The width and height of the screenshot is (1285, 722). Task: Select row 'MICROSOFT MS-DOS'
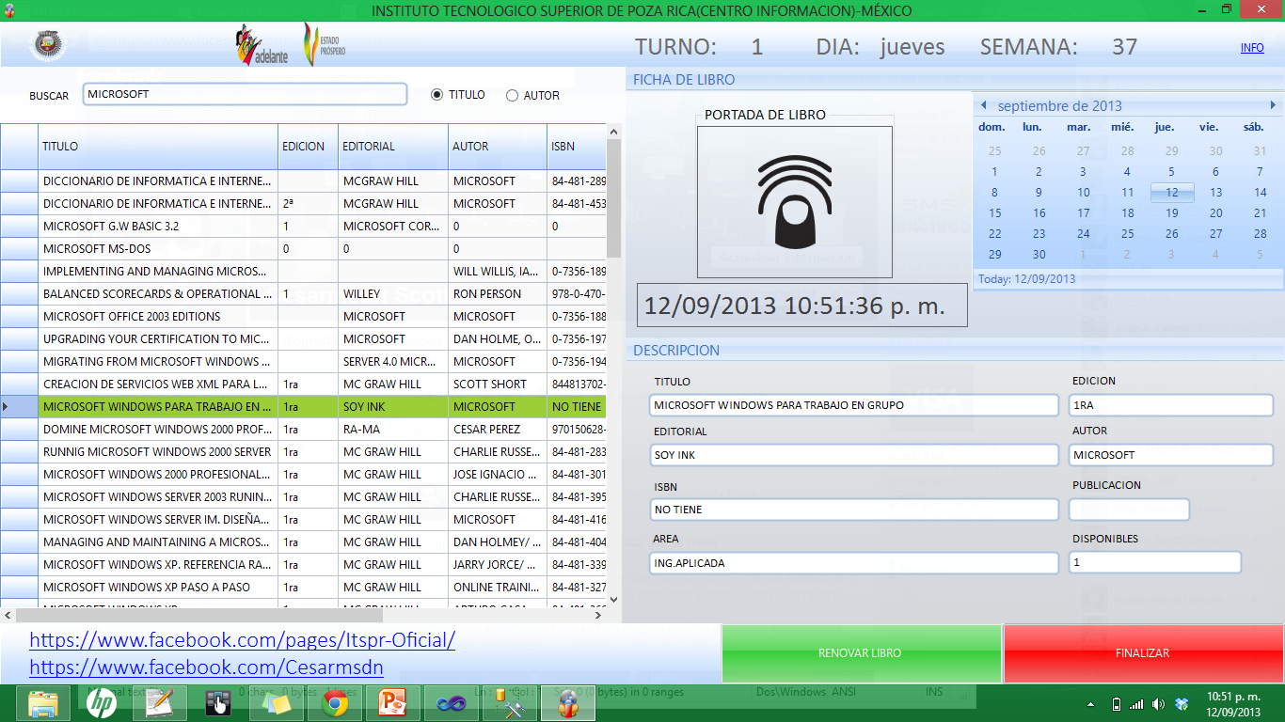pyautogui.click(x=303, y=249)
